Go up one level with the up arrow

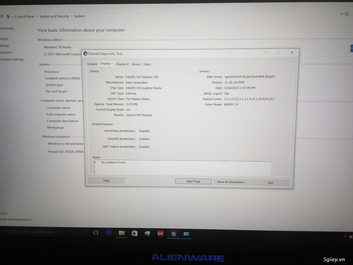pos(2,17)
